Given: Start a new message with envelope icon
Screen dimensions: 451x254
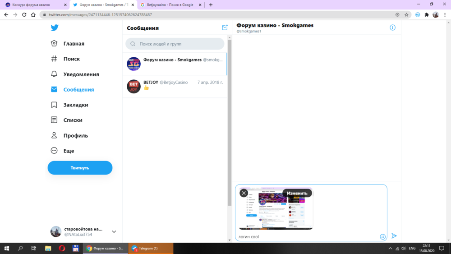Looking at the screenshot, I should pyautogui.click(x=225, y=28).
